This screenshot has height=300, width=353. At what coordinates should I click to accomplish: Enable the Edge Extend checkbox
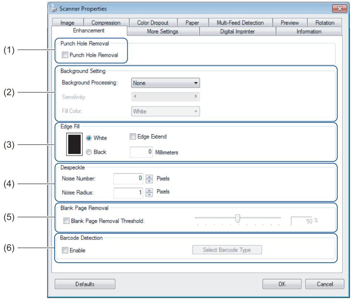[x=133, y=136]
